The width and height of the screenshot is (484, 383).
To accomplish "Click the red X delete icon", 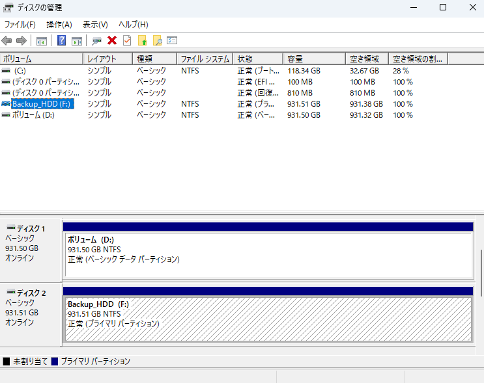I will coord(112,41).
